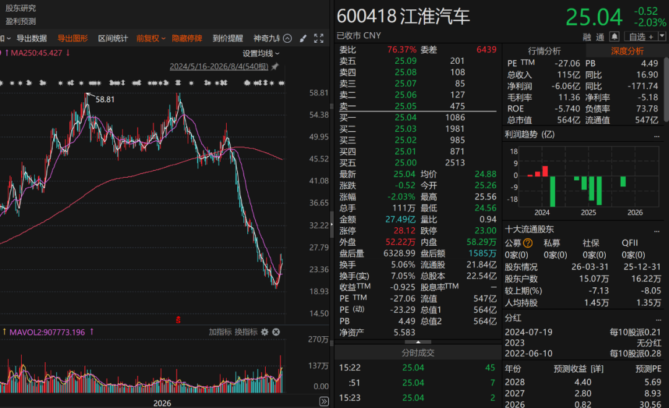
Task: Click buy-five price 25.00 row
Action: pos(418,163)
